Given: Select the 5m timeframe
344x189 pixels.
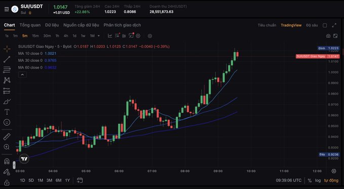Looking at the screenshot, I should 25,36.
